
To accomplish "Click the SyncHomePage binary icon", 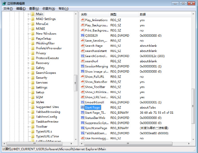I will pos(82,128).
